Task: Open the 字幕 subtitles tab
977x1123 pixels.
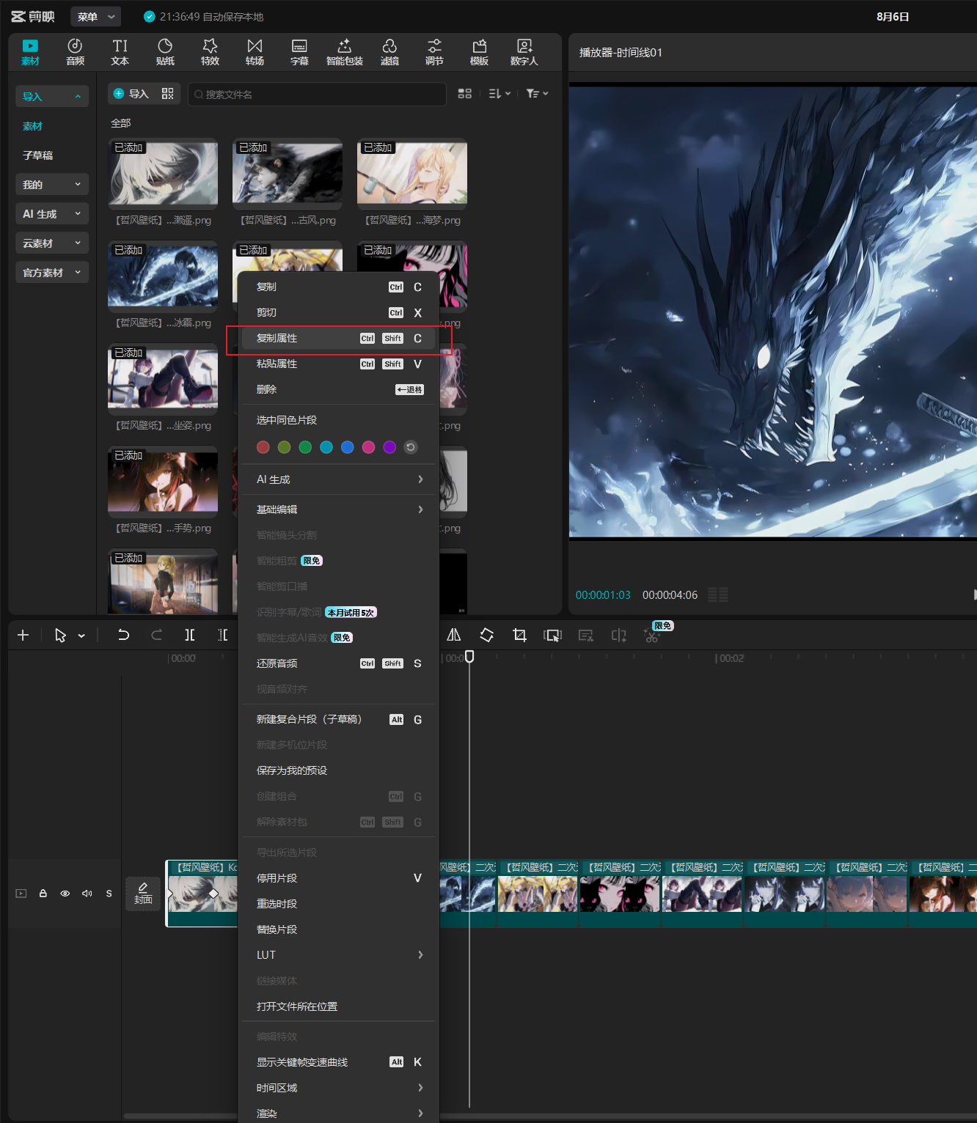Action: tap(299, 52)
